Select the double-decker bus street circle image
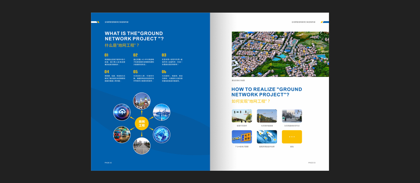 [x=122, y=135]
